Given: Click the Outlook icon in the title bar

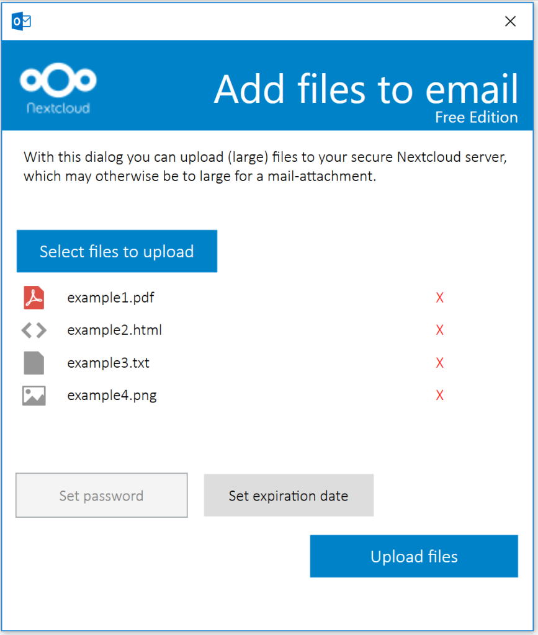Looking at the screenshot, I should [x=22, y=21].
